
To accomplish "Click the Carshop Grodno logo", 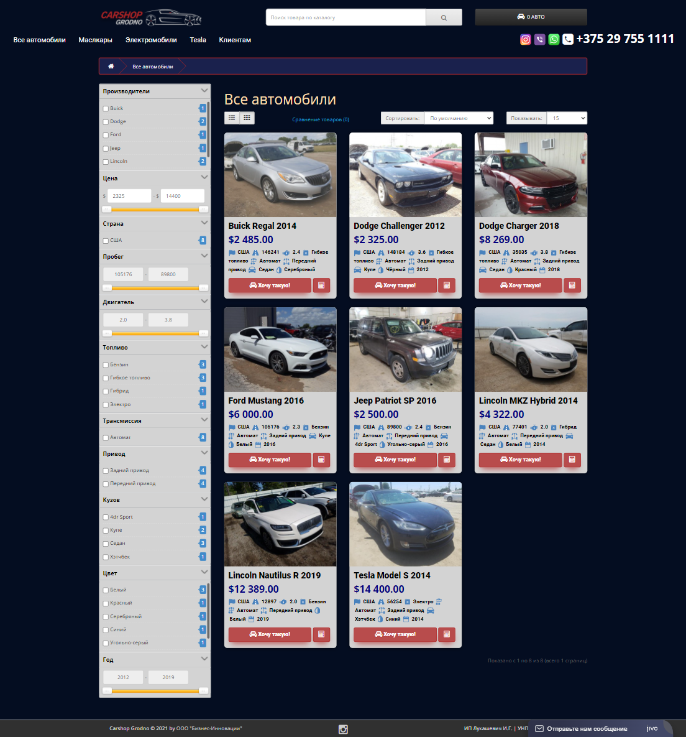I will tap(151, 17).
